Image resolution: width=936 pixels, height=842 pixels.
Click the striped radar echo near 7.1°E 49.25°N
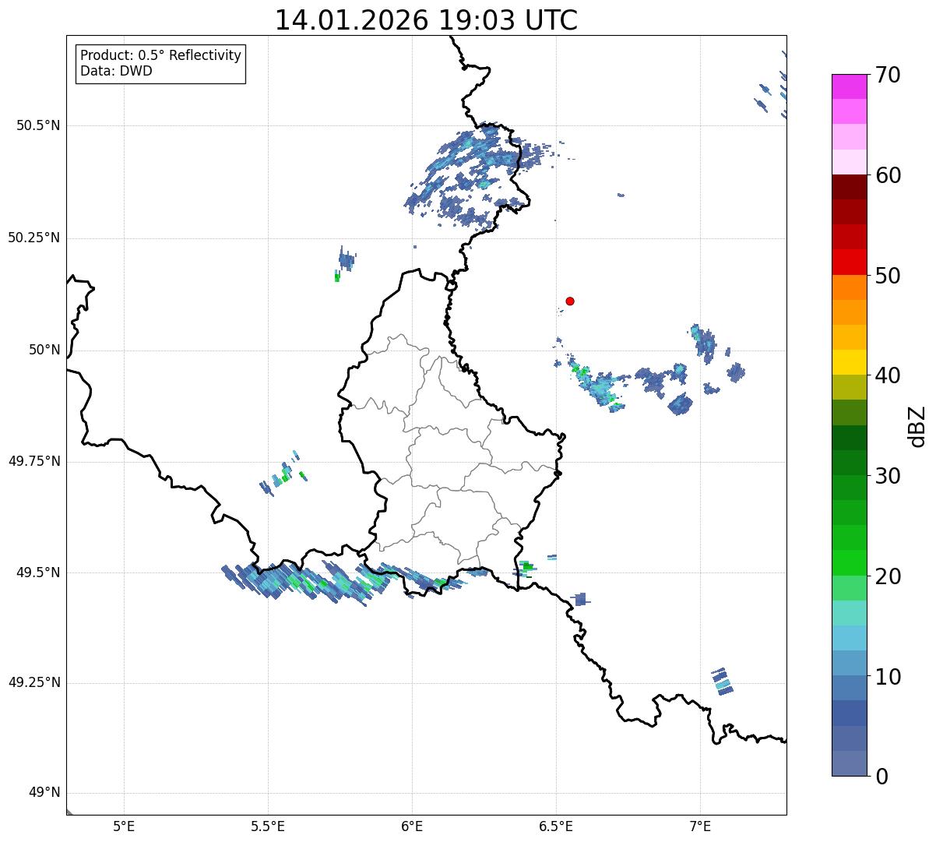(x=722, y=681)
